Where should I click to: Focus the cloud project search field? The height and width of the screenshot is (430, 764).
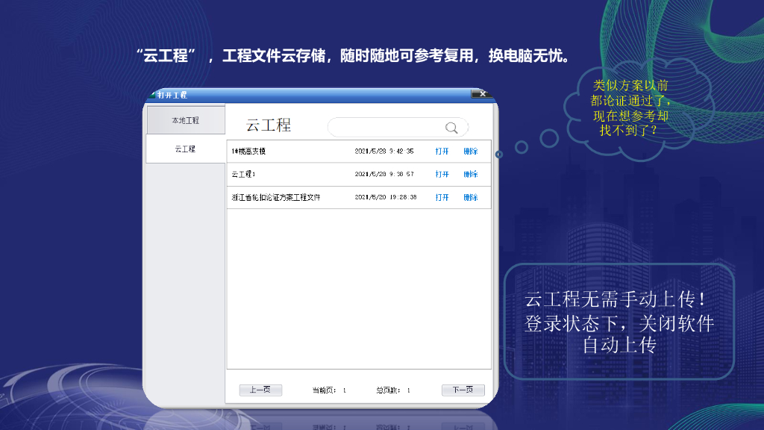[398, 127]
